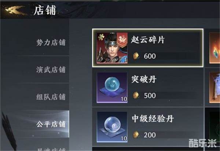Choose the 中级经验丹 shop entry
Viewport: 220px width, 151px height.
pyautogui.click(x=148, y=127)
